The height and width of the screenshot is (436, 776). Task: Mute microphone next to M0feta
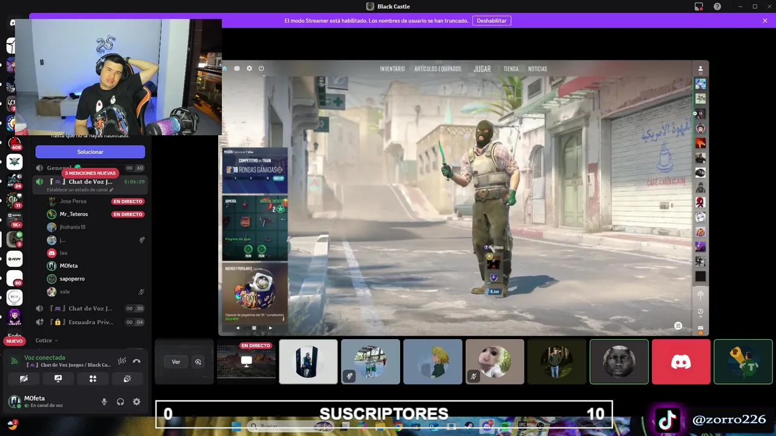(x=104, y=401)
